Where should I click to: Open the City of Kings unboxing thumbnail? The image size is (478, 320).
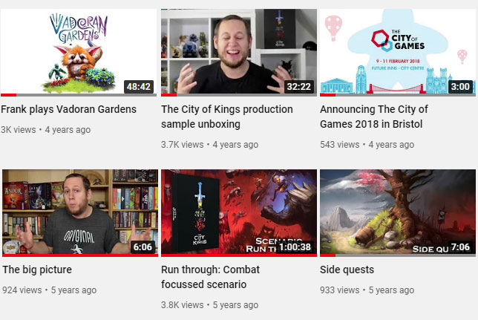click(x=239, y=52)
